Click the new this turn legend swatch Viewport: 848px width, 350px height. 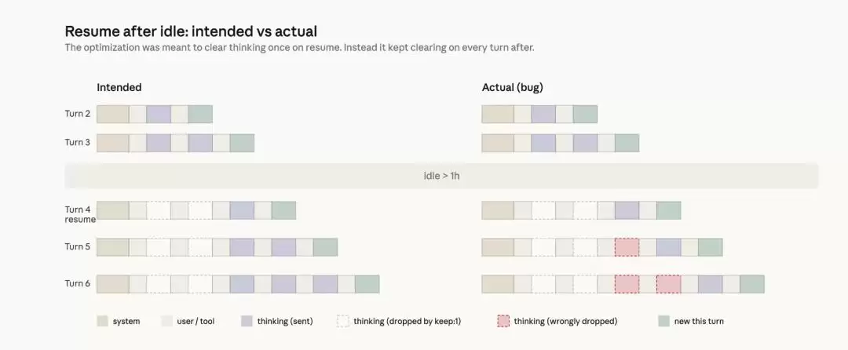[x=663, y=321]
